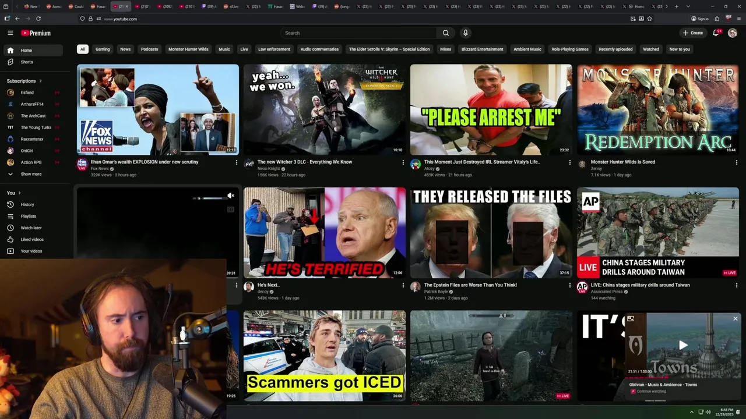The height and width of the screenshot is (419, 746).
Task: Open options for Vitaly streamer video
Action: (x=569, y=162)
